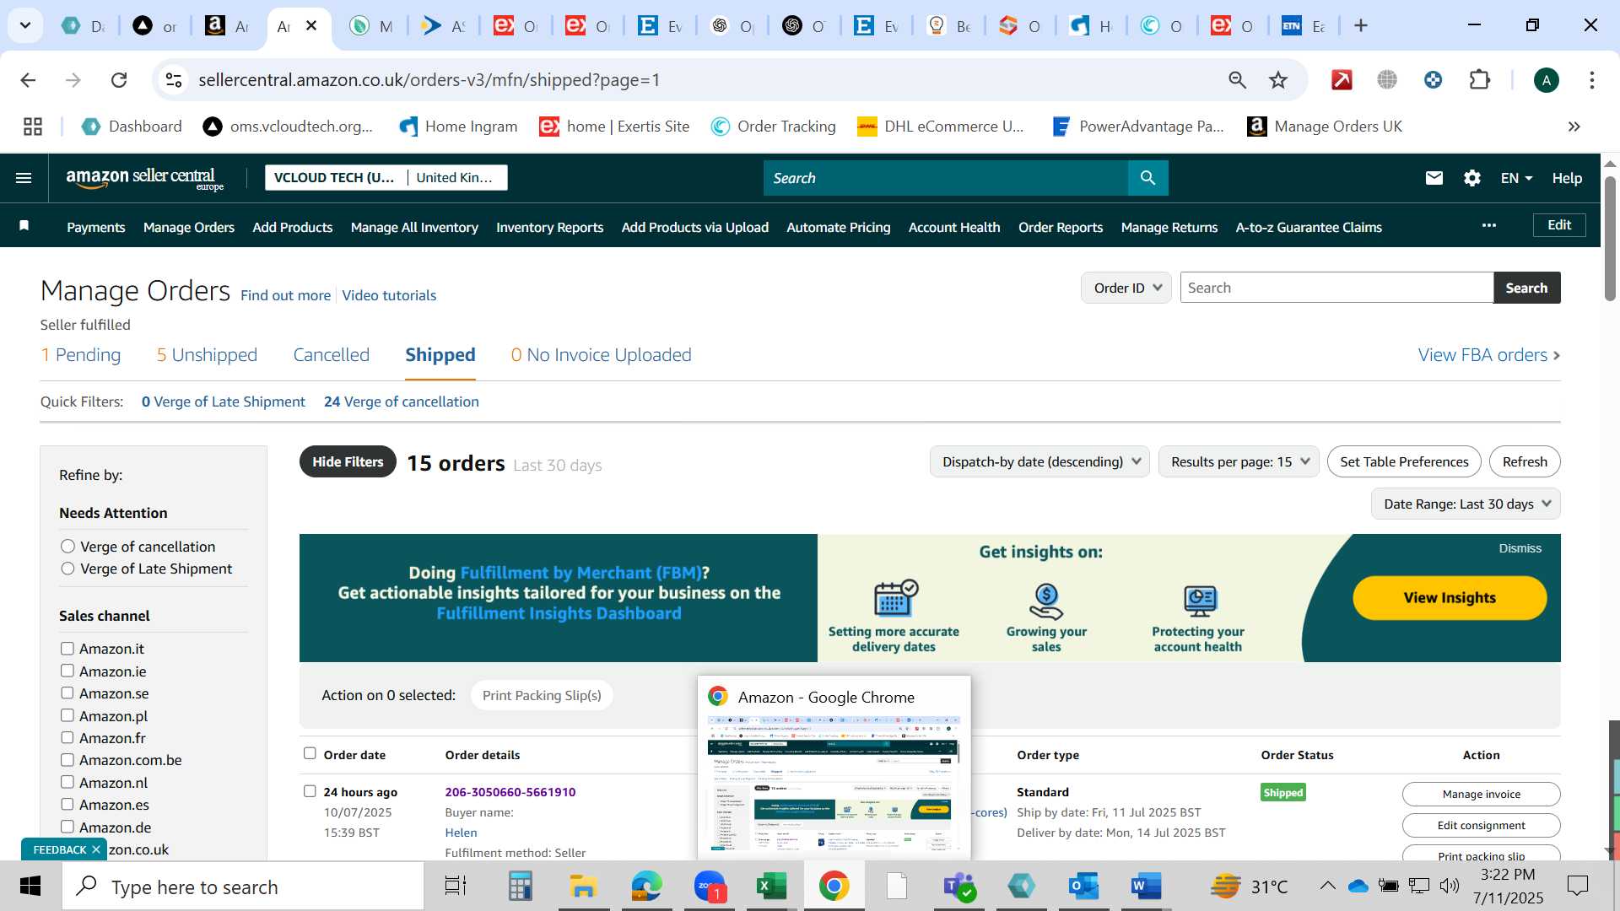Go back with browser back arrow
Viewport: 1620px width, 911px height.
28,80
